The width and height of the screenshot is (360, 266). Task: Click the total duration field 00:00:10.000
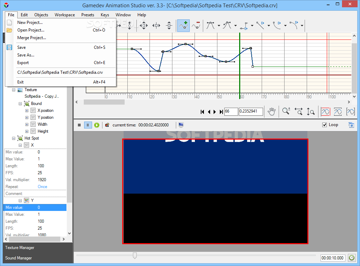tap(332, 258)
